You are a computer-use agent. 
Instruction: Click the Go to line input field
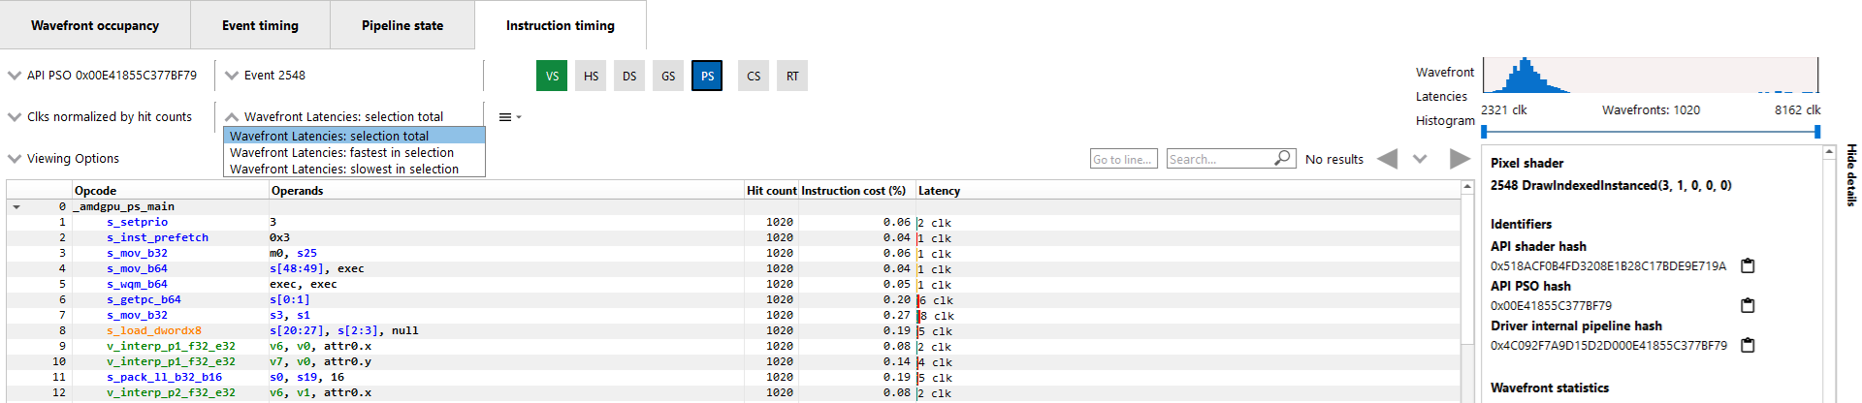1124,159
